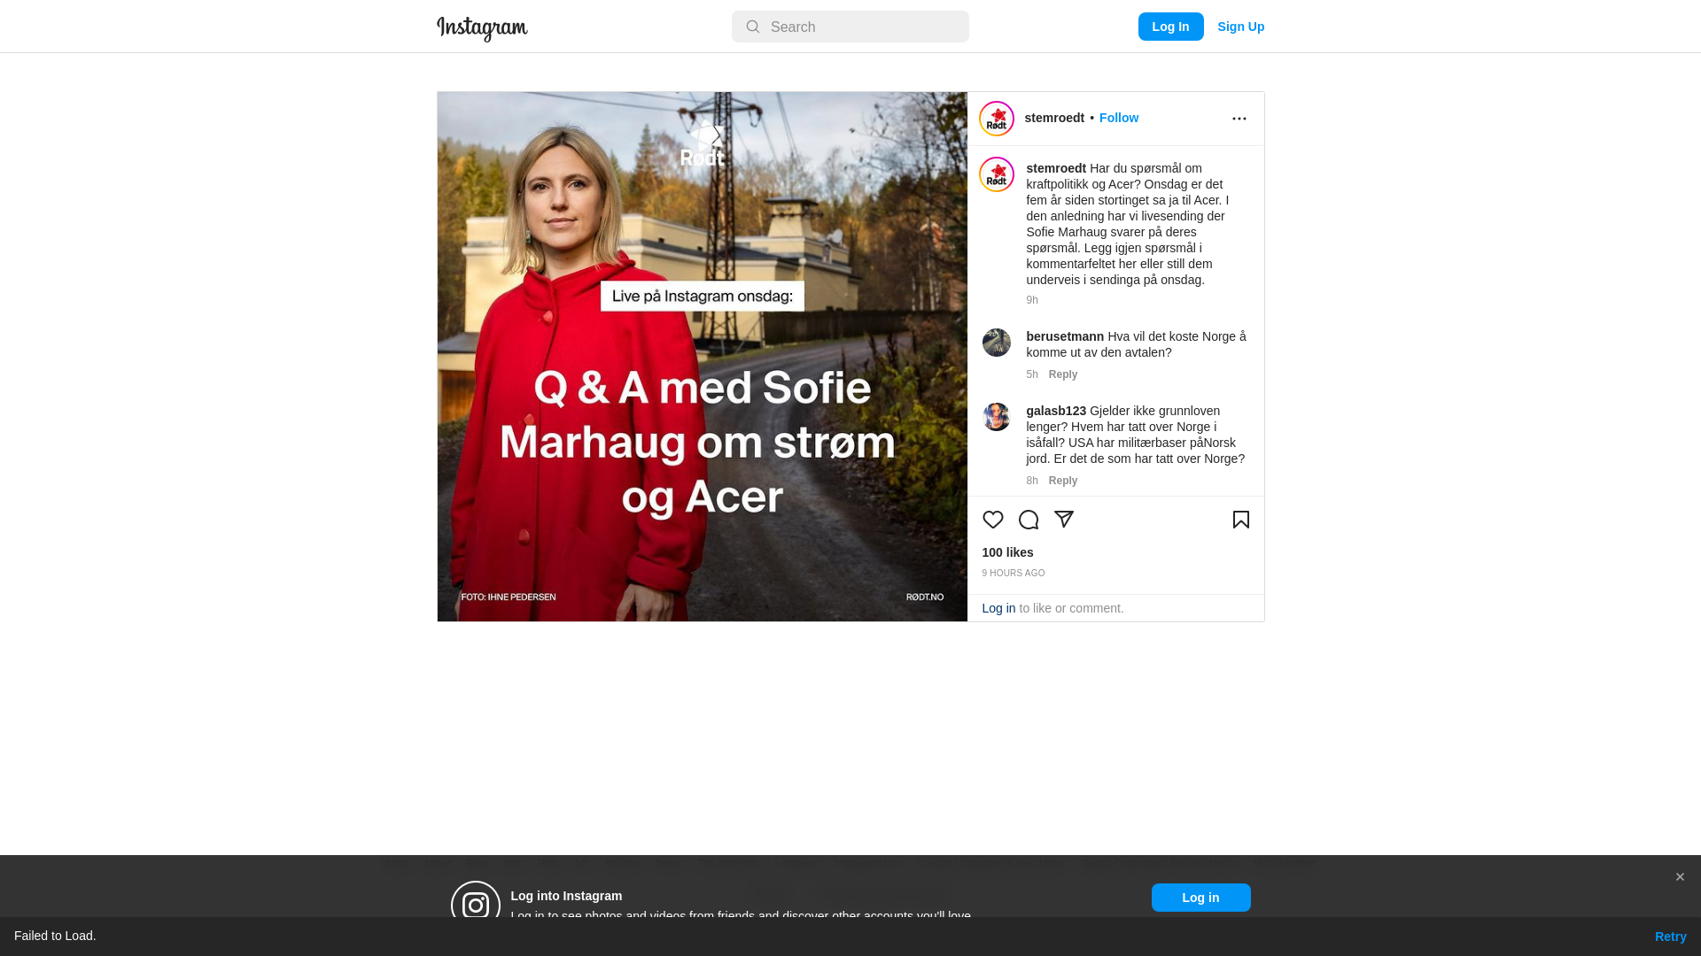This screenshot has width=1701, height=956.
Task: Click Retry on the failed load bar
Action: [1670, 937]
